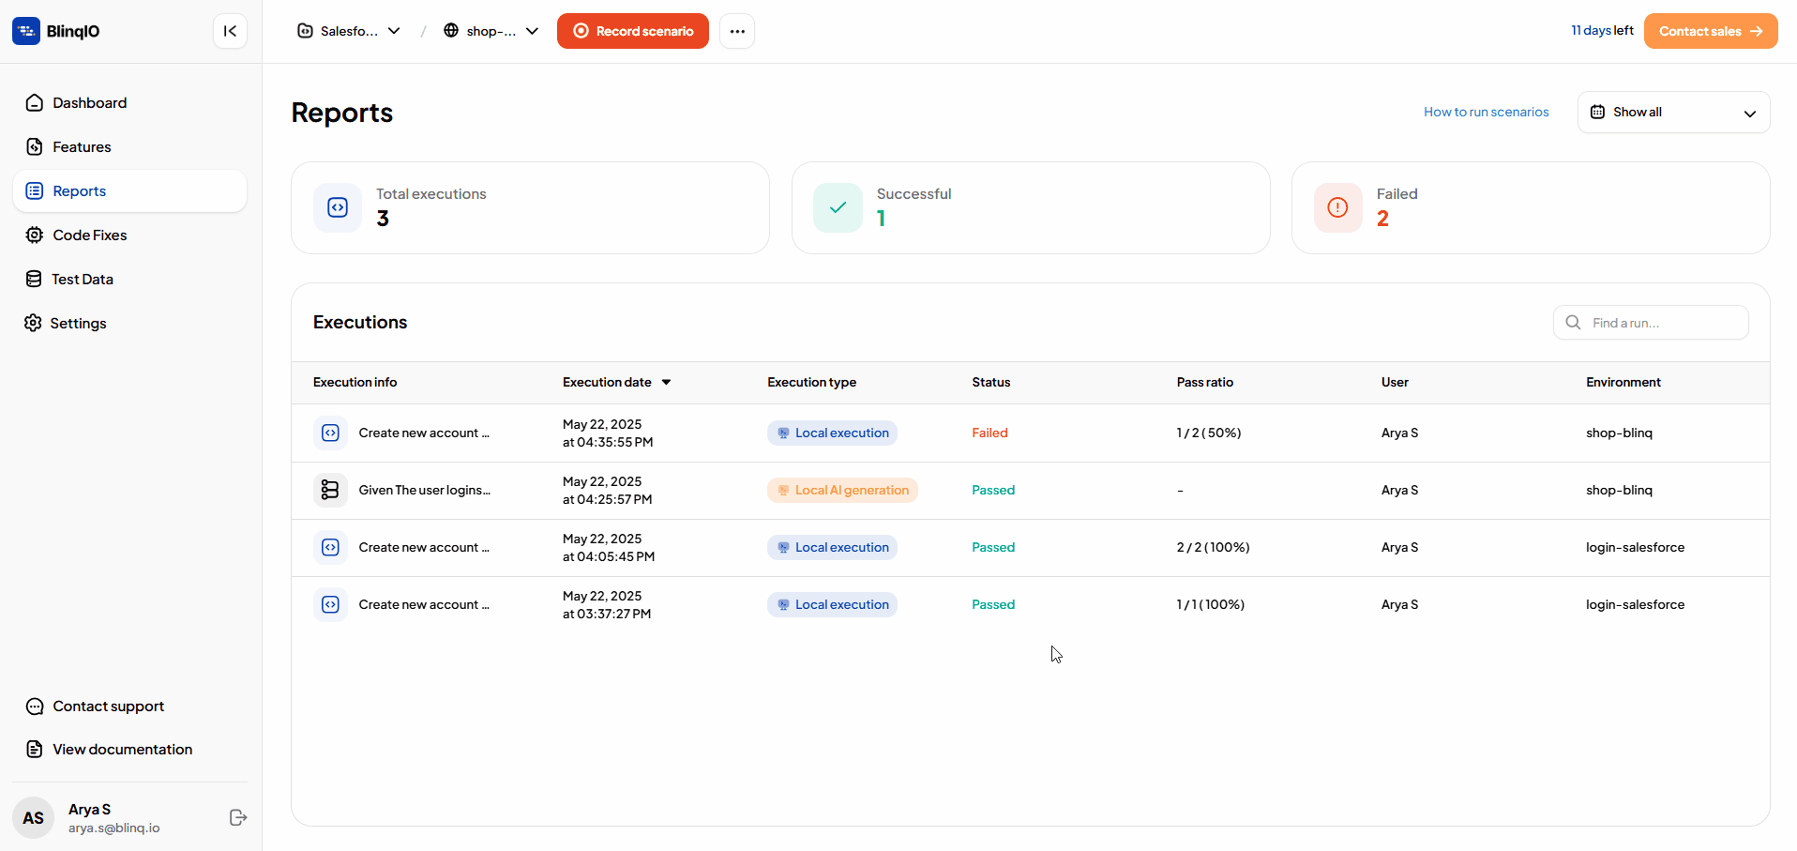The width and height of the screenshot is (1797, 851).
Task: Click the Total executions card icon
Action: click(338, 208)
